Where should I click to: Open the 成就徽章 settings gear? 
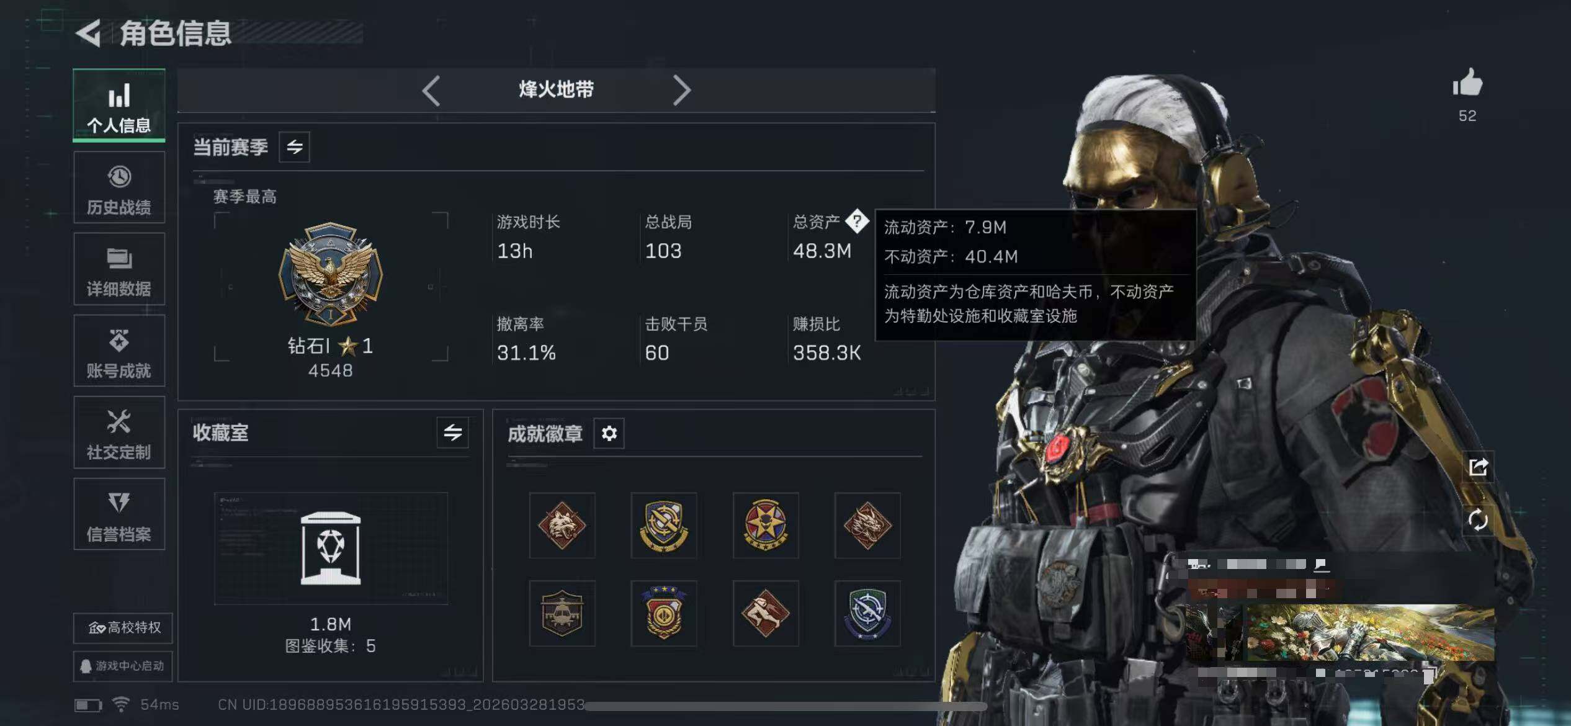coord(609,433)
